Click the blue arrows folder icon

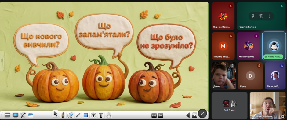tap(31, 115)
